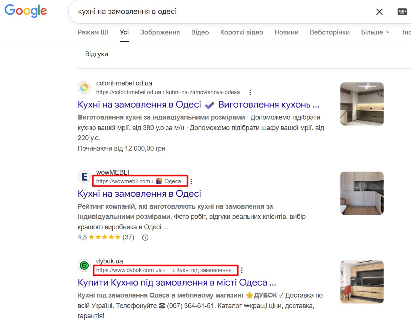Click the price text Починаючи від 12 000,00 грн
Viewport: 411px width, 320px height.
(121, 148)
